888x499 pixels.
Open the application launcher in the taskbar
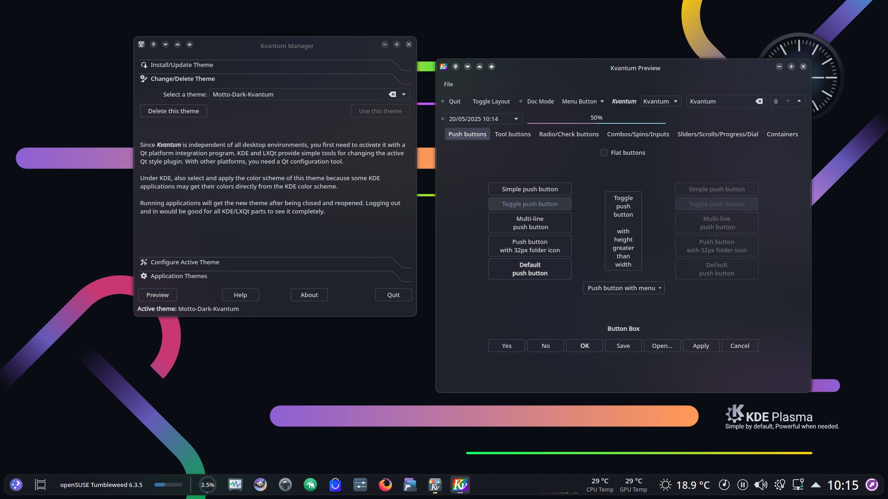(x=16, y=485)
